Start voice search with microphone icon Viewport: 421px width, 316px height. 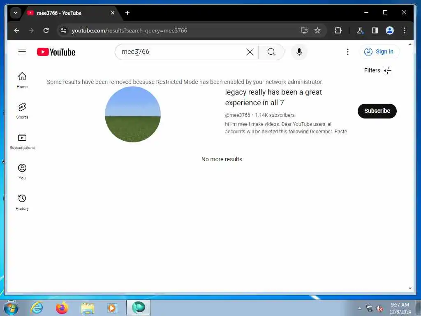click(x=299, y=52)
